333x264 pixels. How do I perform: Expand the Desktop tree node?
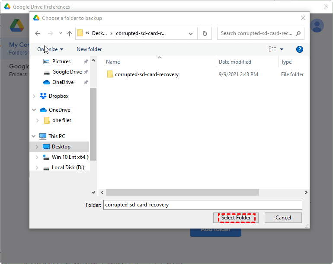pos(37,147)
